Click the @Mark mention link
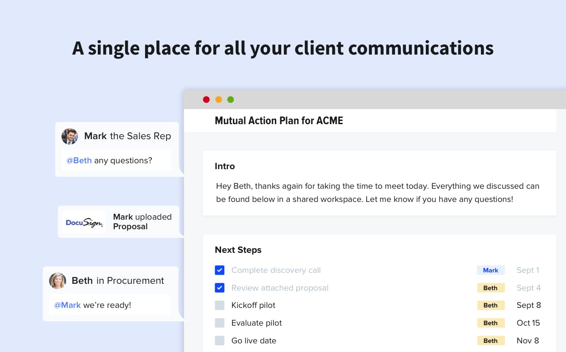The height and width of the screenshot is (352, 566). 67,305
